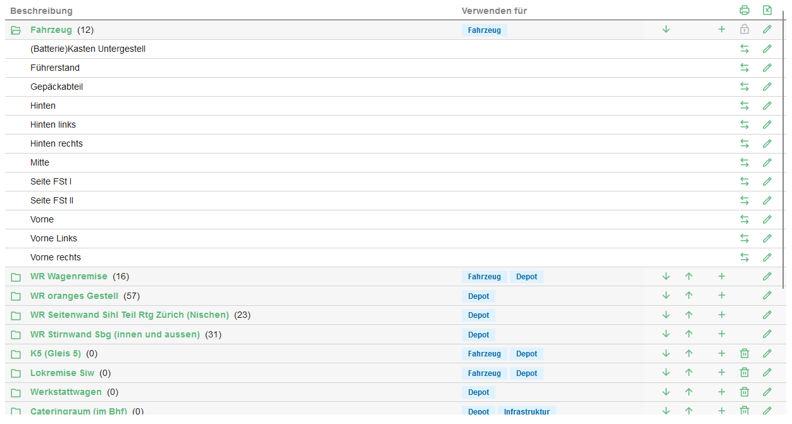The image size is (792, 424).
Task: Expand the WR Wagenremise folder
Action: click(x=16, y=277)
